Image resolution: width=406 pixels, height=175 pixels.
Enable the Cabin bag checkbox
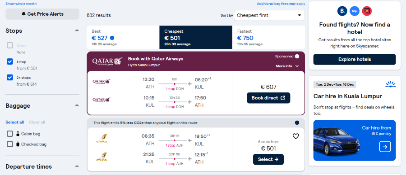10,134
